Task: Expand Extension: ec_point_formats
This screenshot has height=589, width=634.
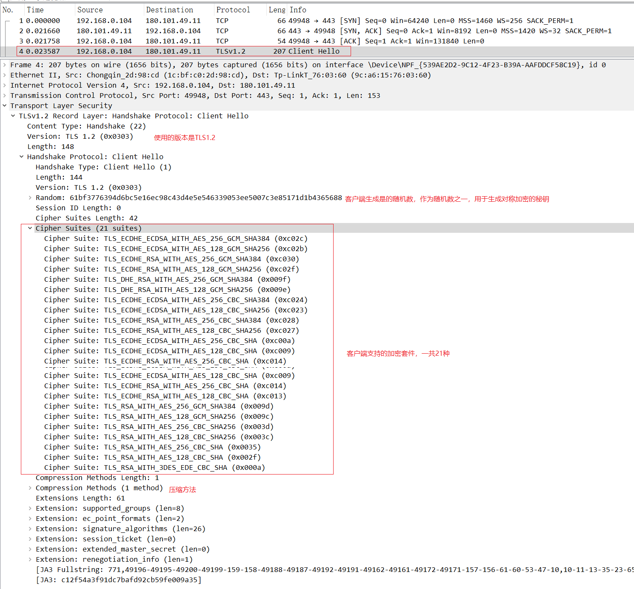Action: click(30, 519)
